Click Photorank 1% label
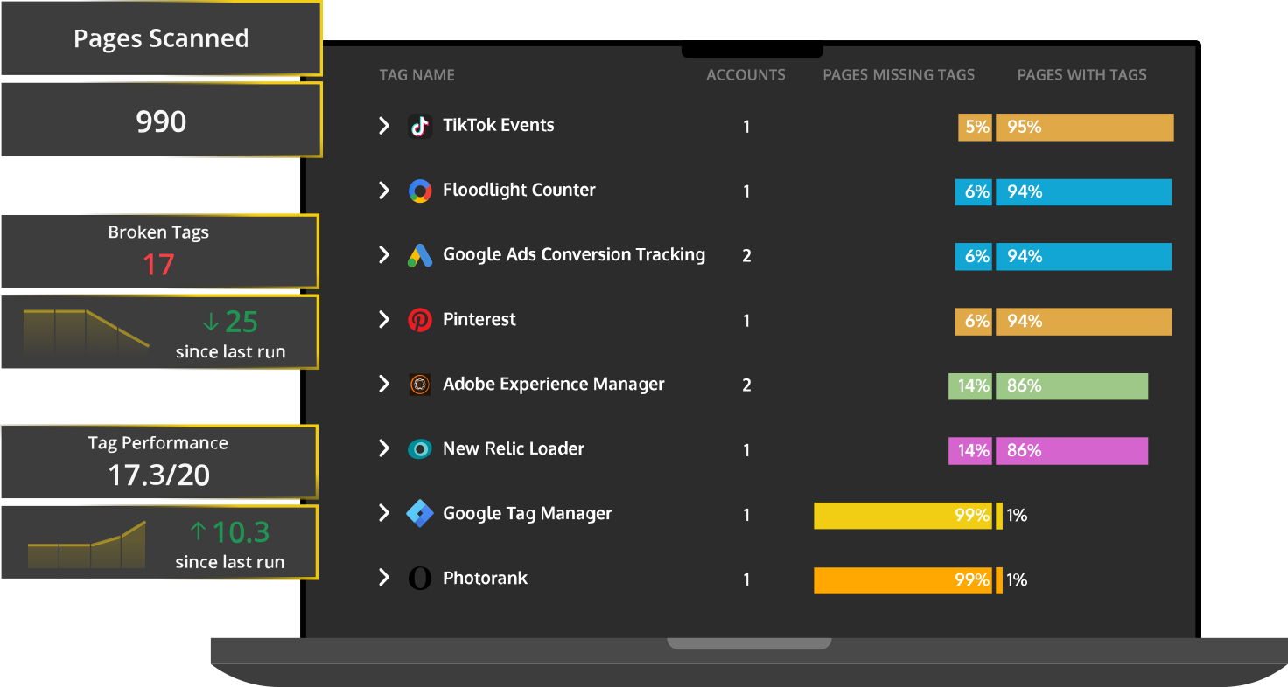Screen dimensions: 1288x687 pyautogui.click(x=1017, y=580)
